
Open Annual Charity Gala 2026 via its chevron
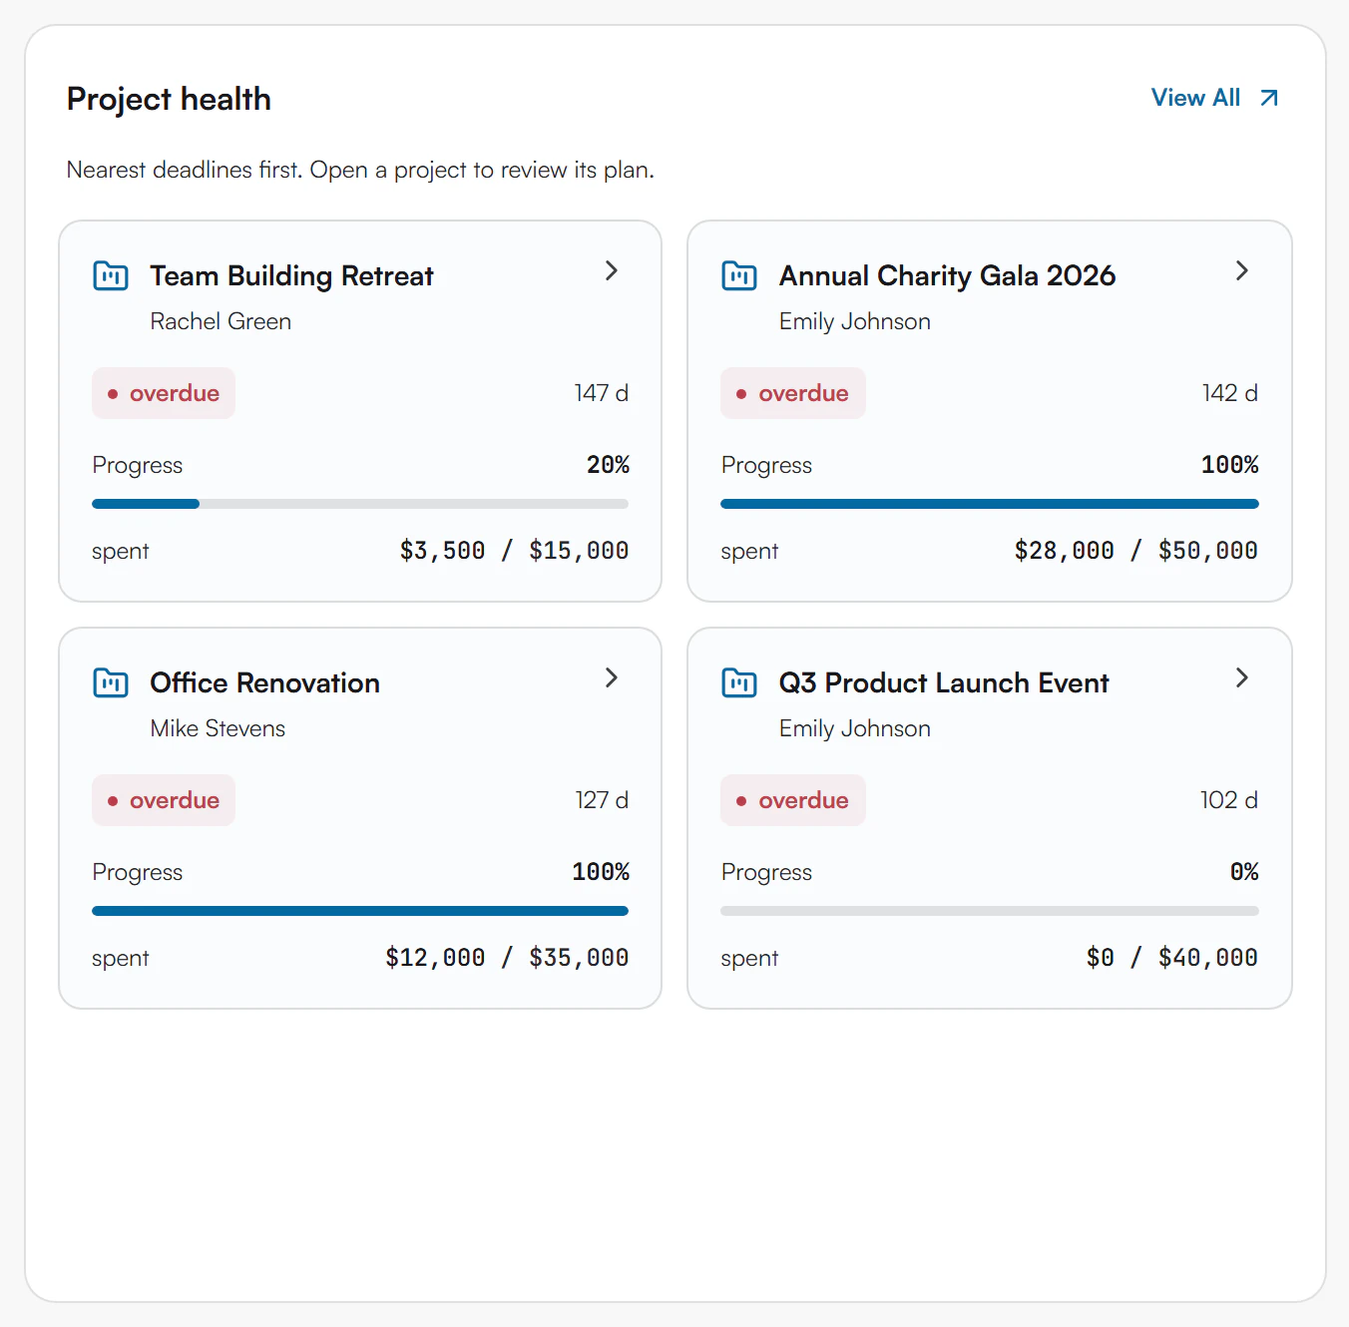pyautogui.click(x=1241, y=270)
